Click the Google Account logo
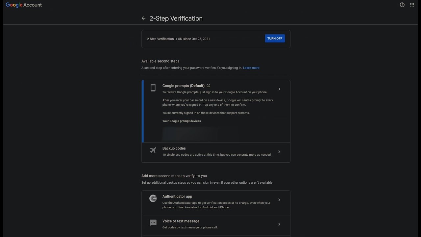The height and width of the screenshot is (237, 421). [24, 5]
